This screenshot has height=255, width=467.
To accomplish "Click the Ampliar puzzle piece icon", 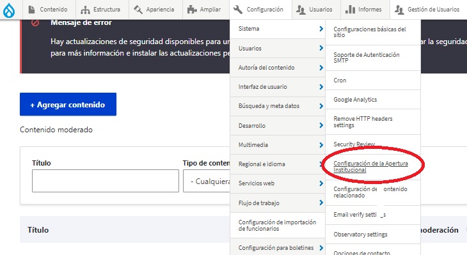I will tap(192, 10).
